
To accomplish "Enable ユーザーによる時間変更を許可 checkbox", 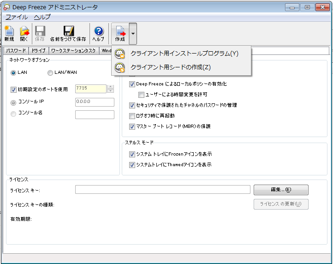I will pyautogui.click(x=141, y=95).
